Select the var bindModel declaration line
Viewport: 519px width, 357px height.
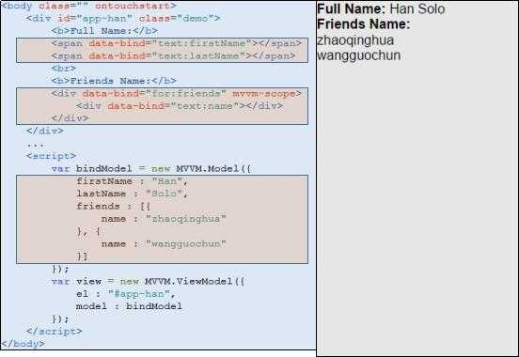[x=151, y=169]
